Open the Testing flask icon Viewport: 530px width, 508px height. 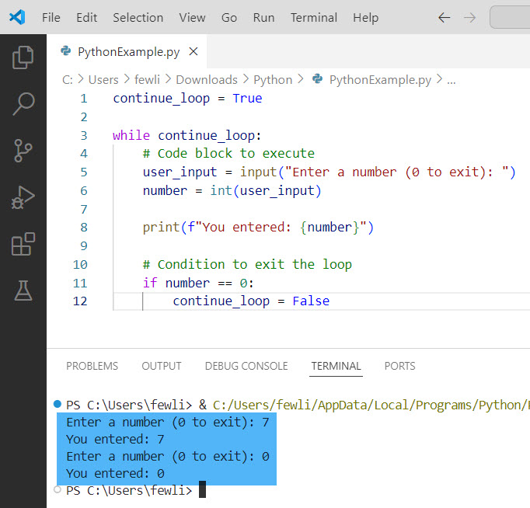click(x=23, y=291)
